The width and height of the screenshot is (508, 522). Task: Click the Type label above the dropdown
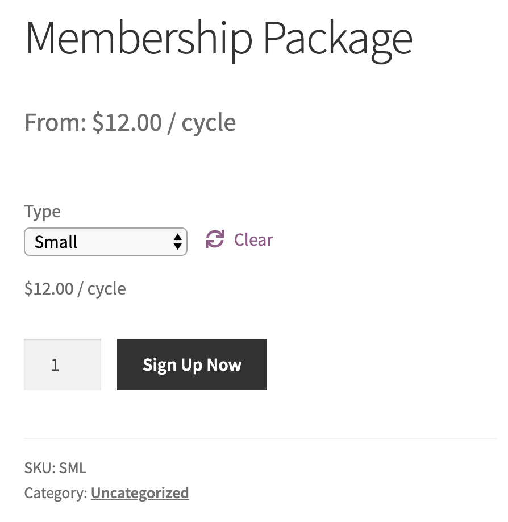42,211
